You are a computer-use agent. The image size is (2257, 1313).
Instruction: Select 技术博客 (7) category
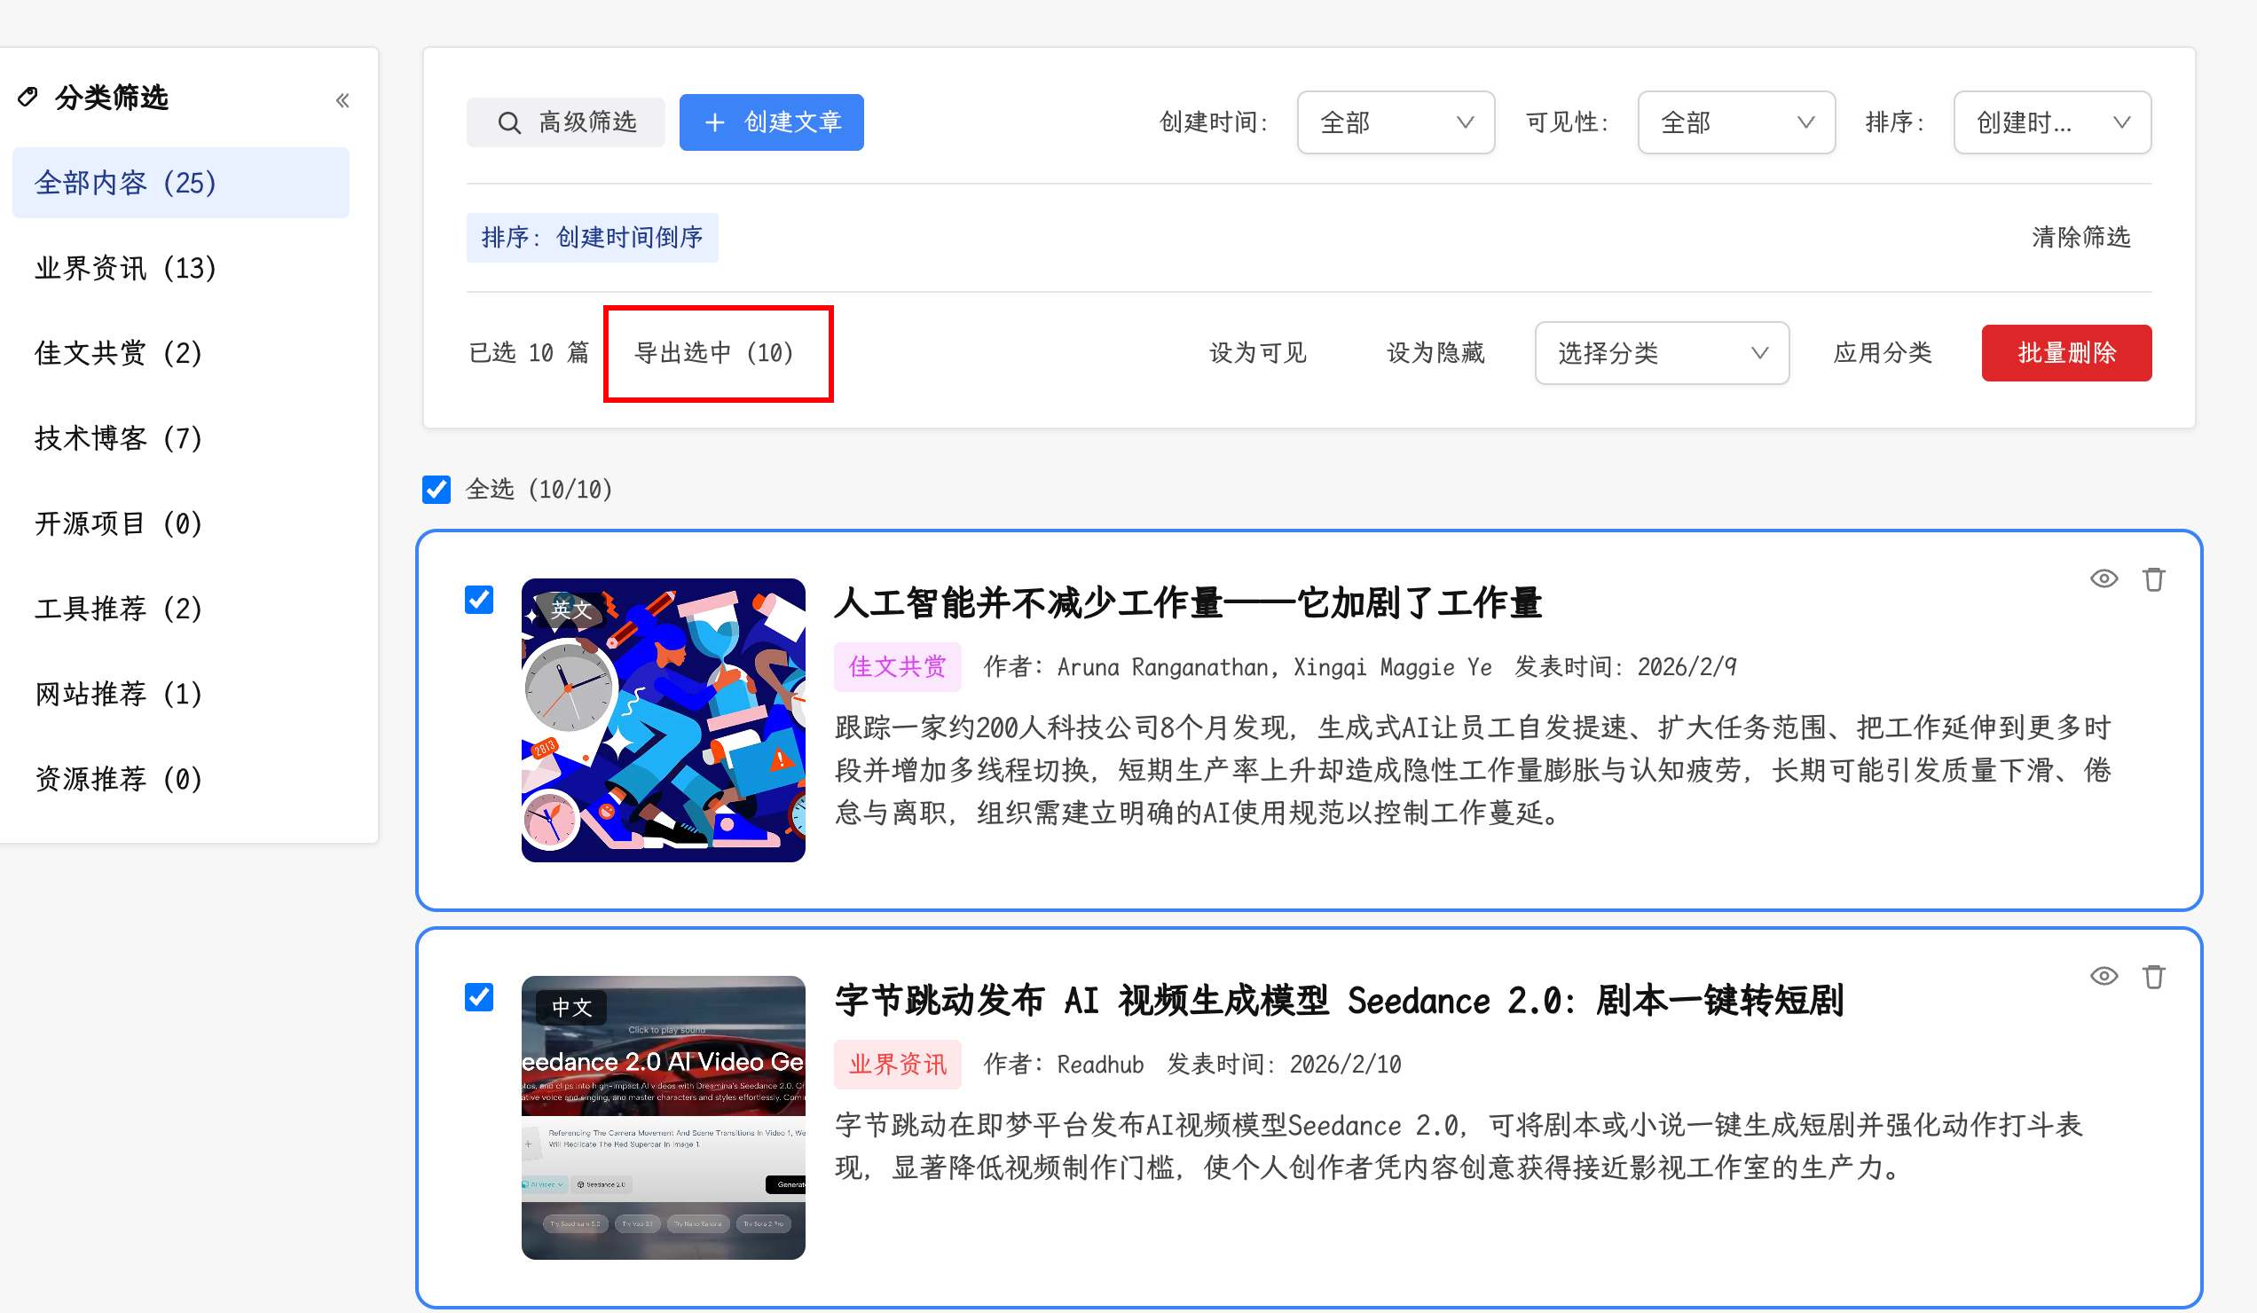[x=181, y=438]
